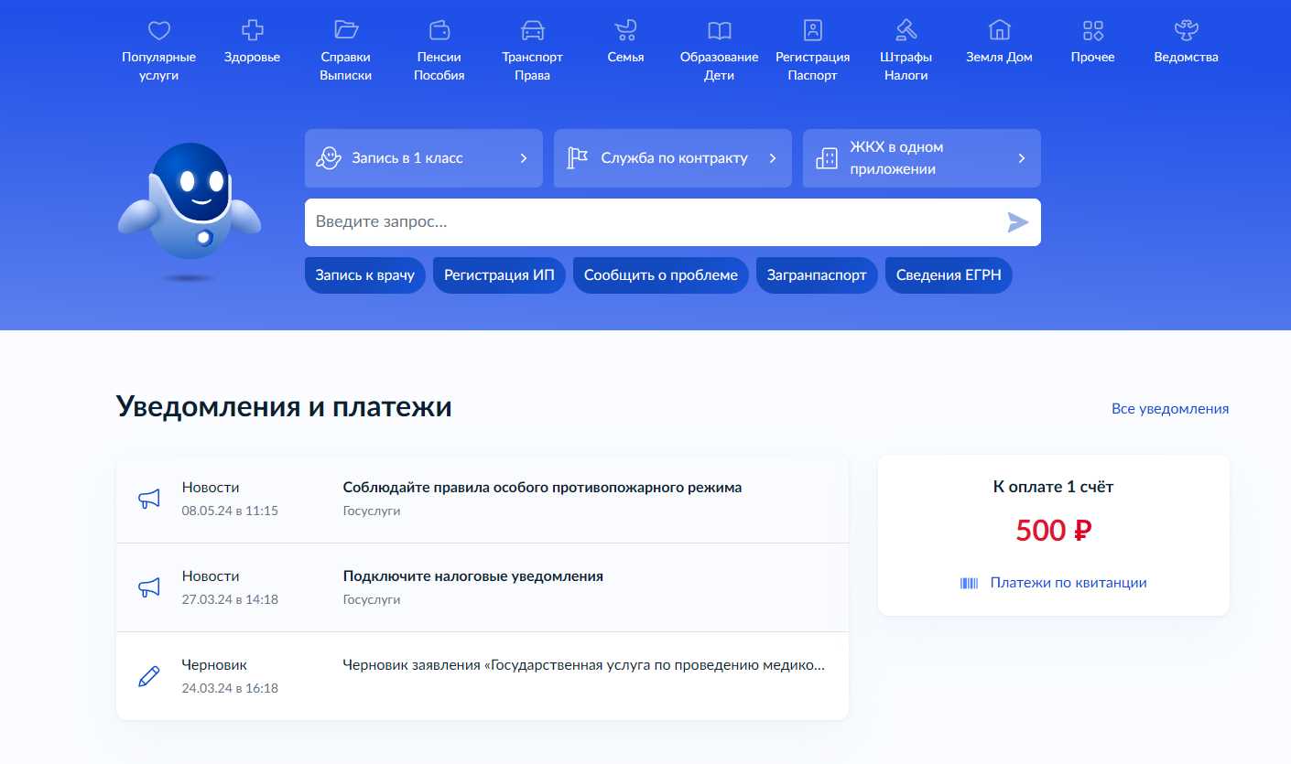The image size is (1291, 764).
Task: Click the car icon for Транспорт Права
Action: [532, 30]
